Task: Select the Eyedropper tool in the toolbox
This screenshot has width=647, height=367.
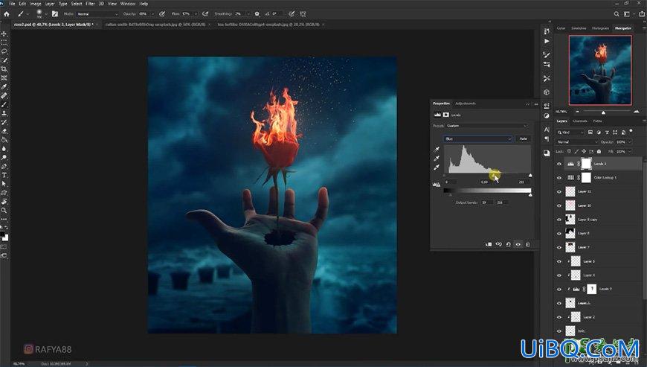Action: pyautogui.click(x=4, y=86)
